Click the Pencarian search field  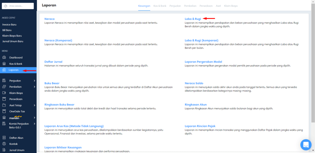tap(18, 6)
